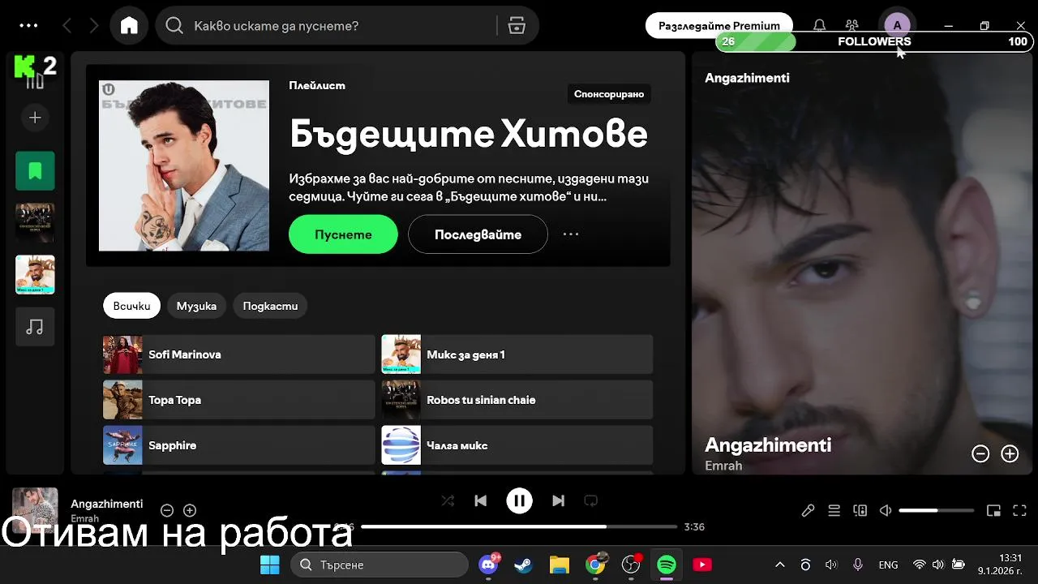Click 'Разгледайте Premium' button
The image size is (1038, 584).
pyautogui.click(x=719, y=26)
